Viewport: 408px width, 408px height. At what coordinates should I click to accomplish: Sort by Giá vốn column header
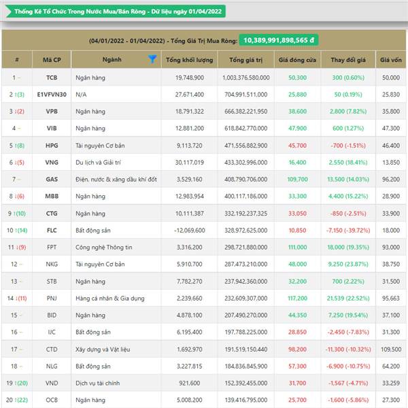click(391, 60)
